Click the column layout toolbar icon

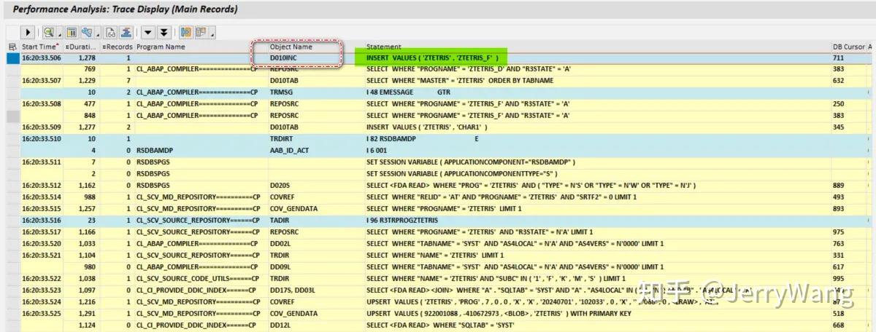[72, 32]
